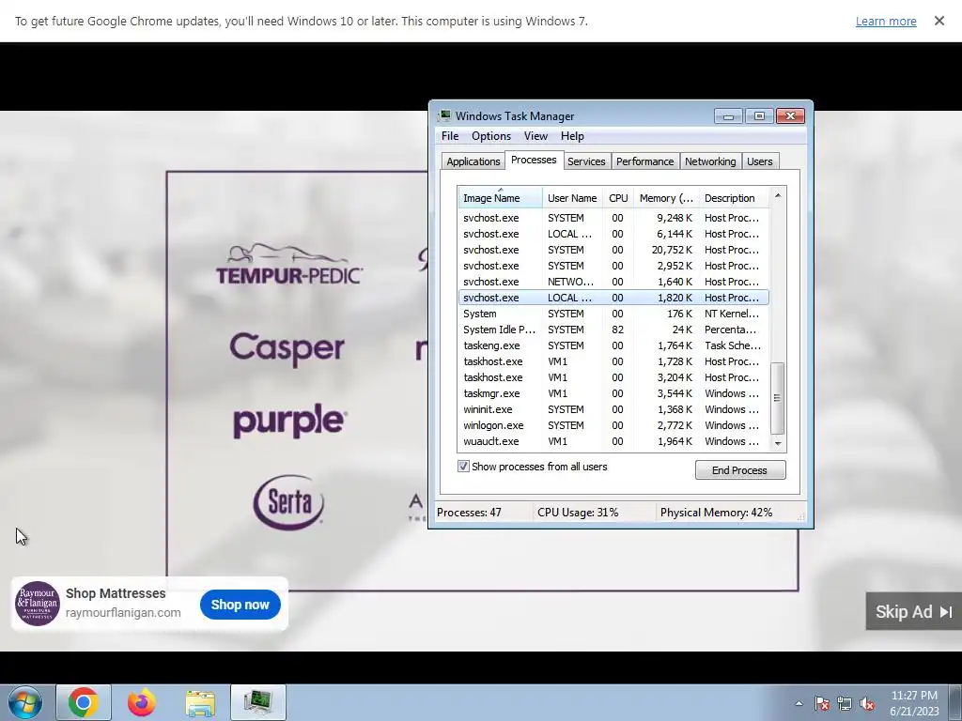Screen dimensions: 962x721
Task: Switch to the Users tab
Action: (759, 161)
